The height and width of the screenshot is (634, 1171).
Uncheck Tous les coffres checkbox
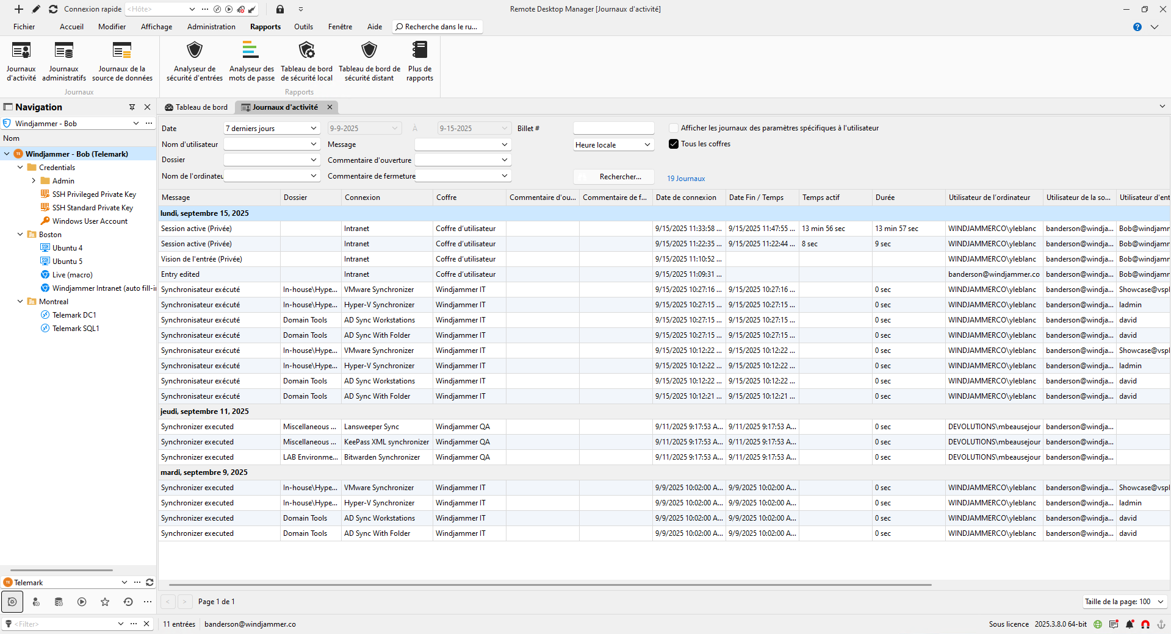pos(674,144)
